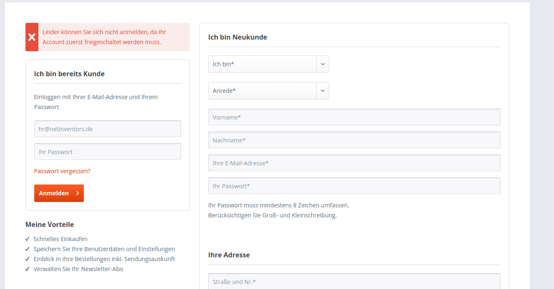Click the checkmark next to Speichern Sie Ihre Benutzerdaten
This screenshot has width=554, height=289.
[x=28, y=249]
